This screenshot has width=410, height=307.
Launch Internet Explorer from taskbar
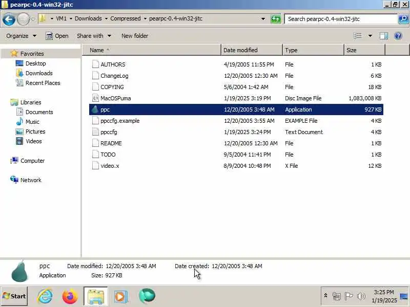[45, 296]
